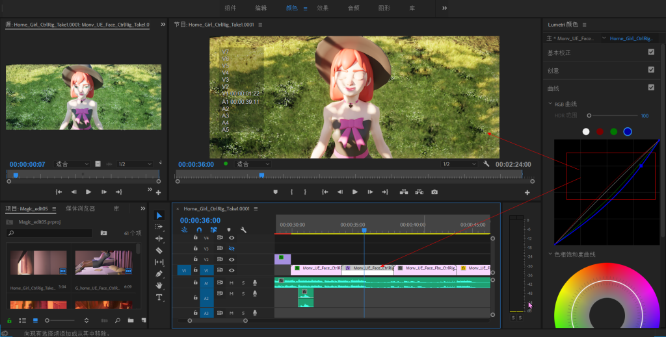666x337 pixels.
Task: Switch project panel to icon view
Action: [x=35, y=321]
